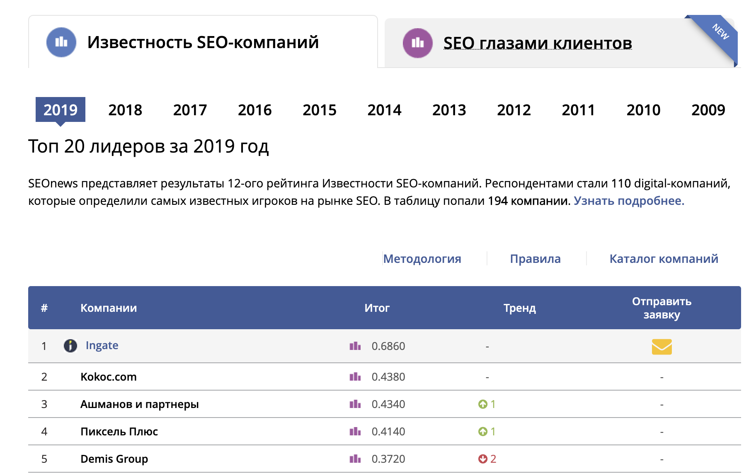
Task: Click the bar chart icon in Demis Group row
Action: (x=355, y=459)
